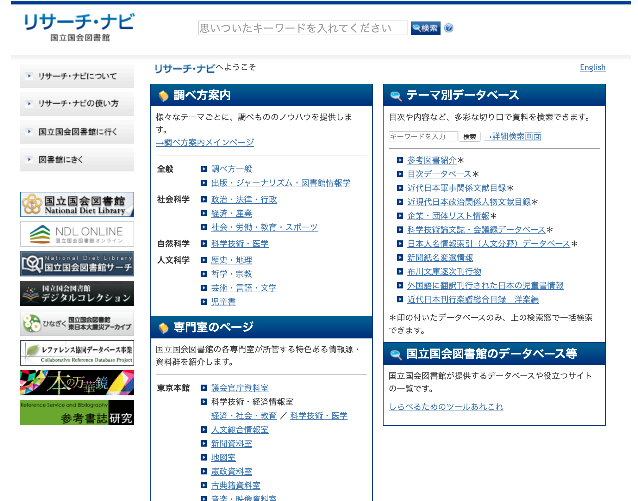Open 憲政資料室 link
The width and height of the screenshot is (638, 501).
pyautogui.click(x=232, y=472)
